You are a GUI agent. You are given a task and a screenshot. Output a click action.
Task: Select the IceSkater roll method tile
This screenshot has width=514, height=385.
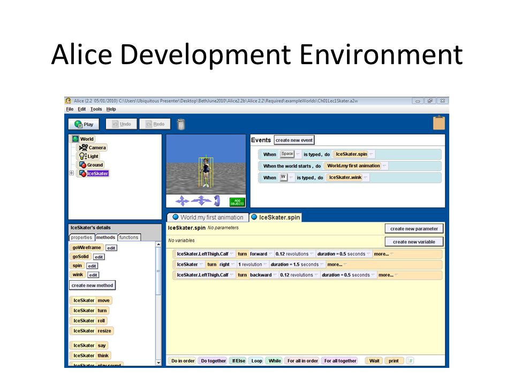coord(88,320)
